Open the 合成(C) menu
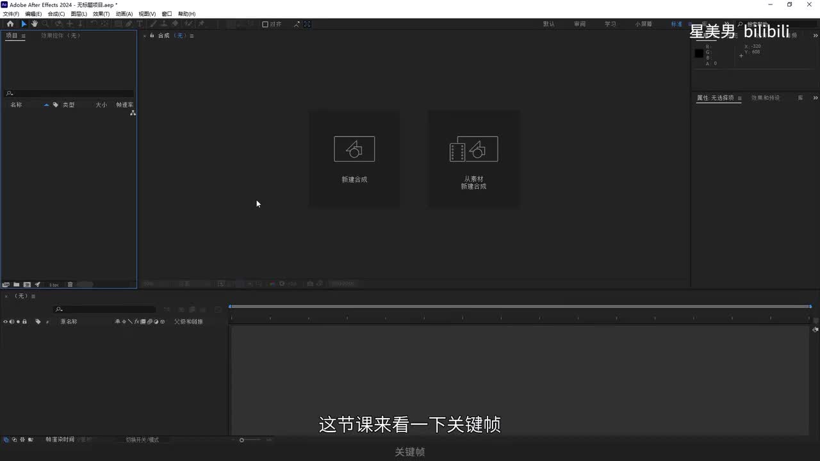This screenshot has height=461, width=820. (x=56, y=13)
